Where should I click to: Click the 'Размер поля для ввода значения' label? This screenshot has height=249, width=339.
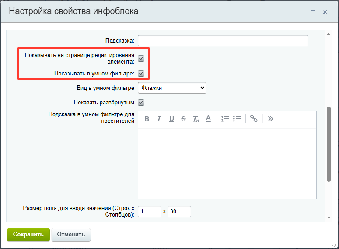coord(79,211)
